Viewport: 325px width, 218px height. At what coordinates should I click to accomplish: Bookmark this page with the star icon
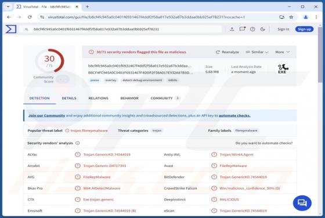pyautogui.click(x=291, y=17)
